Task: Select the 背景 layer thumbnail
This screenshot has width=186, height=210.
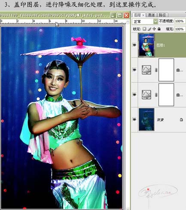Action: pyautogui.click(x=146, y=120)
